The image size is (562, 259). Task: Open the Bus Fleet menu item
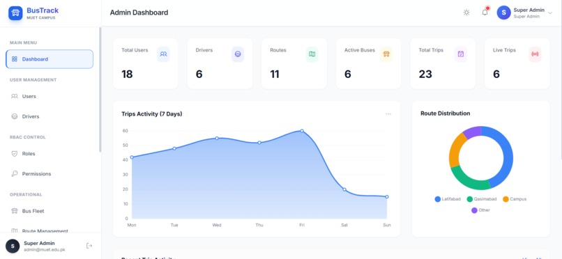[x=50, y=211]
